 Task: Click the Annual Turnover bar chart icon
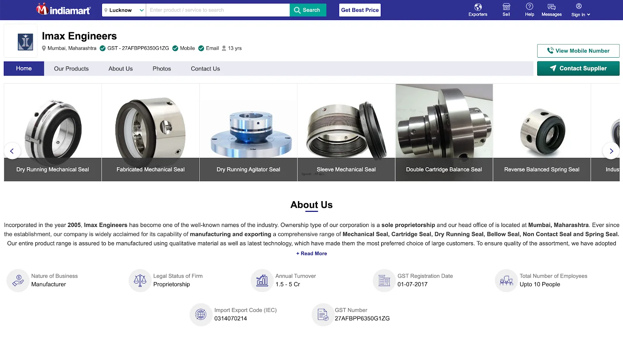[262, 280]
